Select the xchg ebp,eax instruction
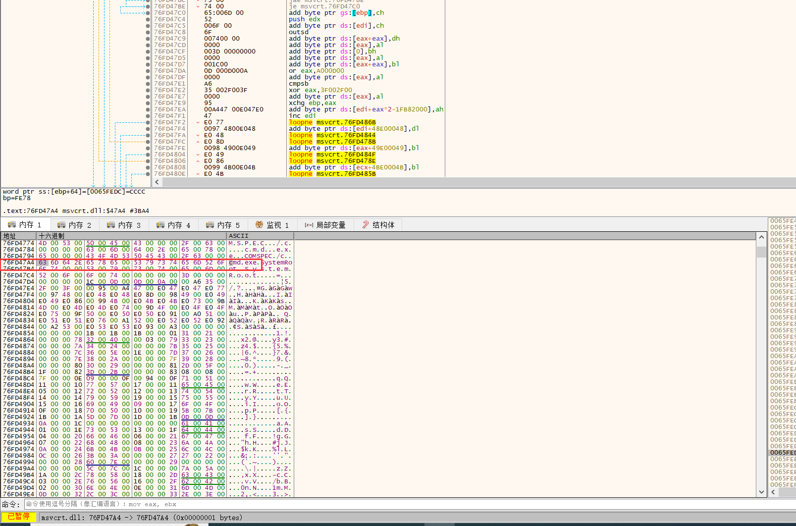The width and height of the screenshot is (796, 526). point(313,103)
